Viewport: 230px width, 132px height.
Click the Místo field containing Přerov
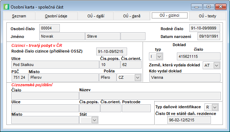coord(63,78)
